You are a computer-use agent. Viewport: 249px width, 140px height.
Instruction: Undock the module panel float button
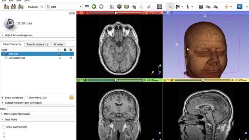70,13
